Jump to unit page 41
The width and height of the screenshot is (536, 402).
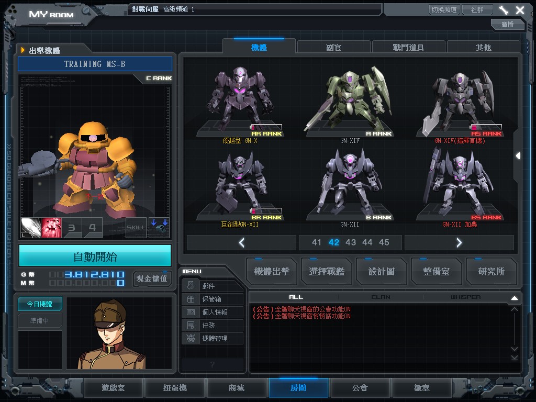[317, 242]
